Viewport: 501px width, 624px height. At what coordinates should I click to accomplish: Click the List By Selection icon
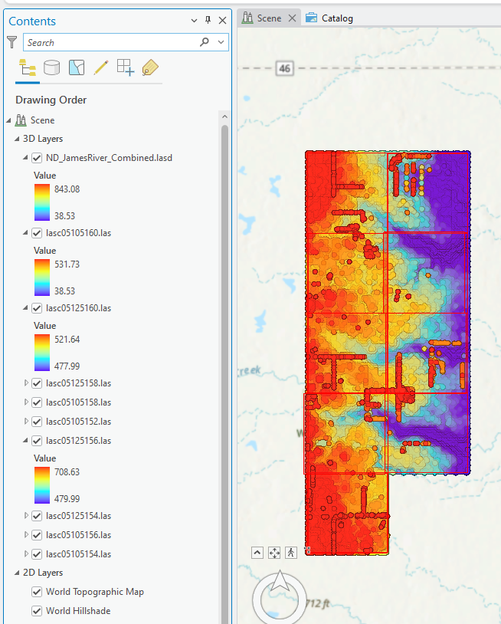tap(76, 67)
